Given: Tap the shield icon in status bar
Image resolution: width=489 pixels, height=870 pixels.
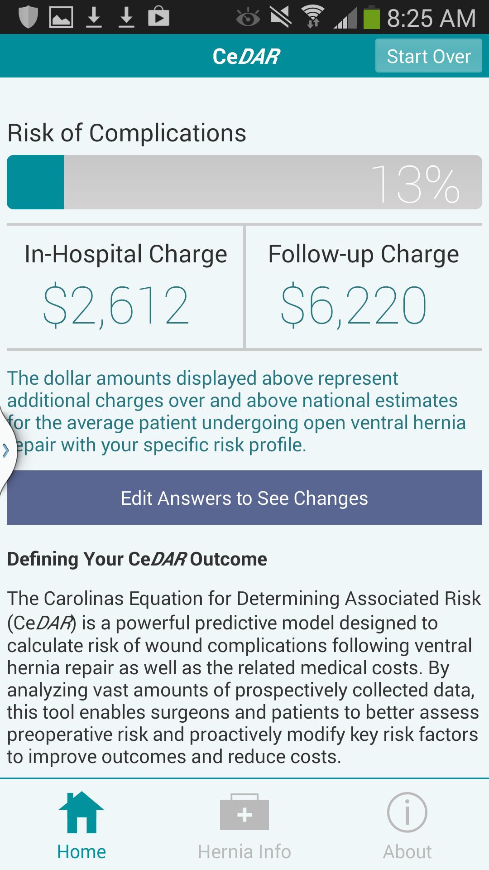Looking at the screenshot, I should point(28,17).
